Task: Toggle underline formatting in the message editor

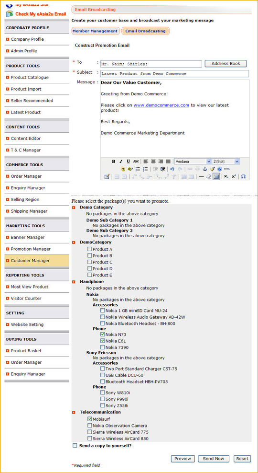Action: coord(129,162)
